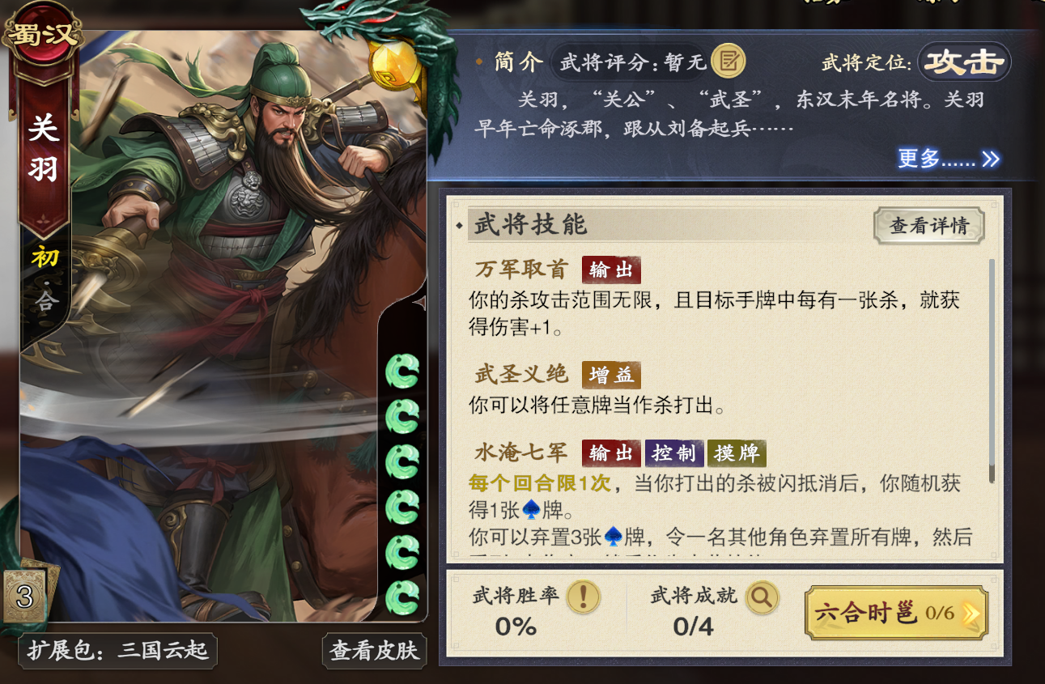
Task: Click the 查看详情 button
Action: tap(929, 226)
